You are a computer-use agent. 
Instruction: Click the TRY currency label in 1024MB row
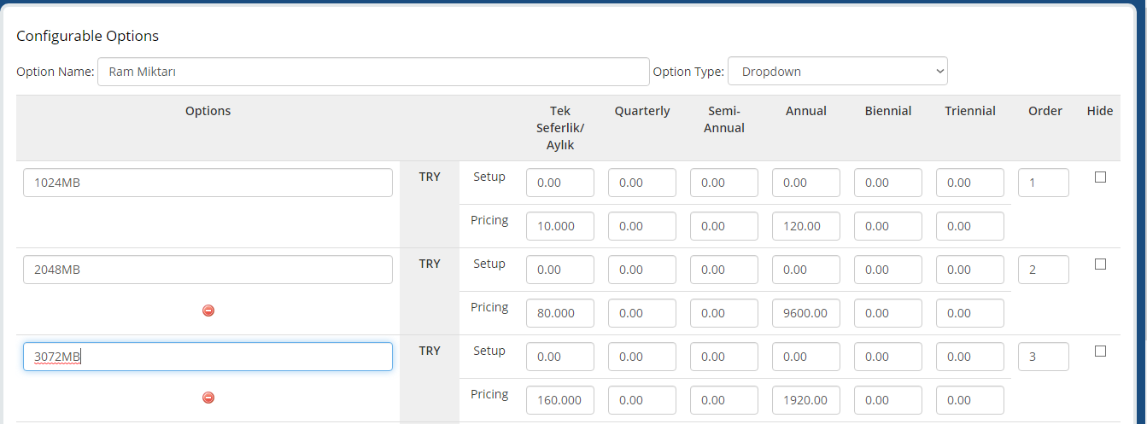click(x=430, y=177)
